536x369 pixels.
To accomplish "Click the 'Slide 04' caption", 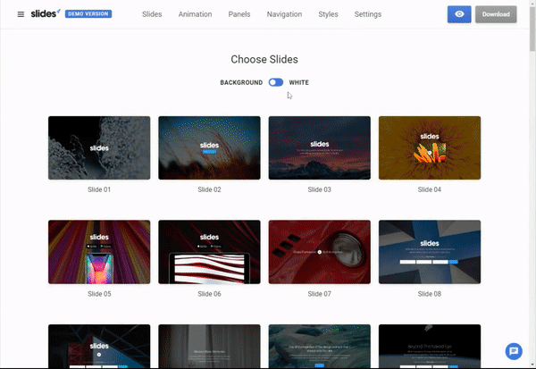I will pyautogui.click(x=430, y=189).
